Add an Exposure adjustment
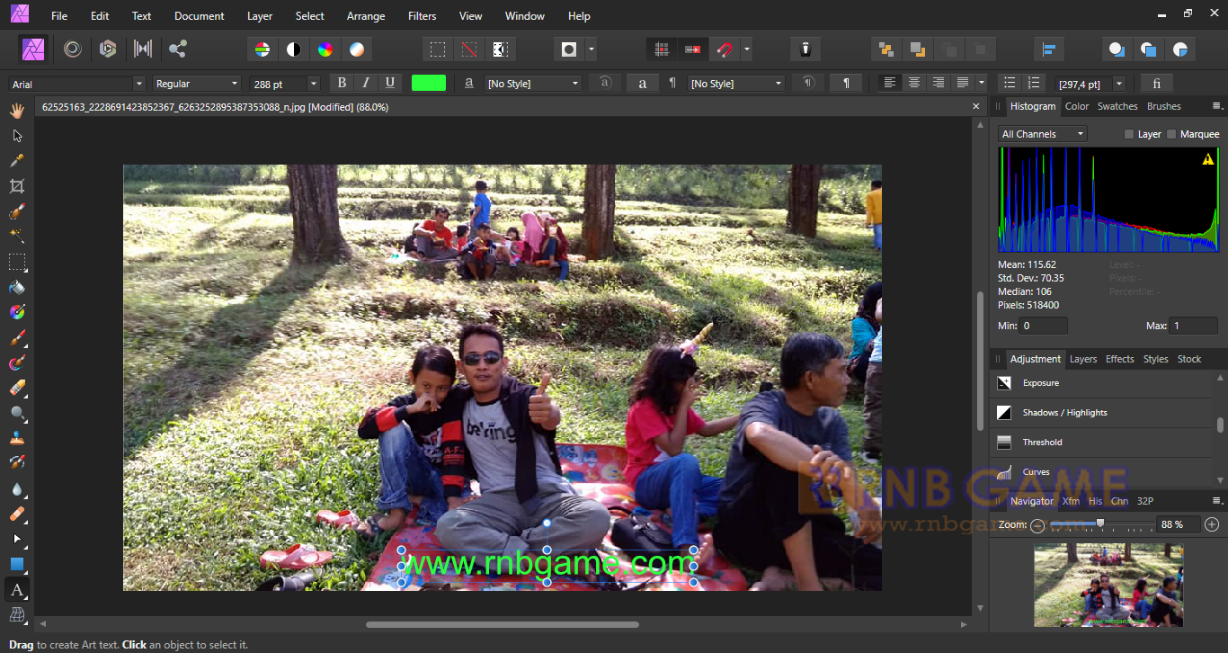The width and height of the screenshot is (1228, 653). click(1101, 383)
